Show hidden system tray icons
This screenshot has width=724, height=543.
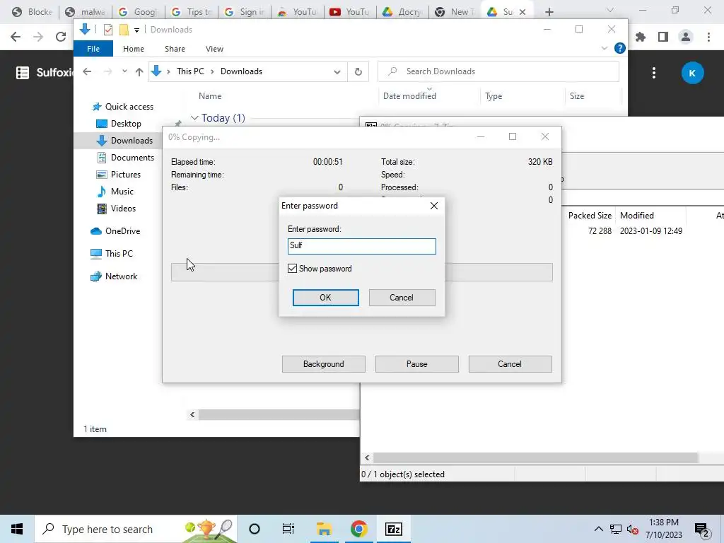[598, 529]
